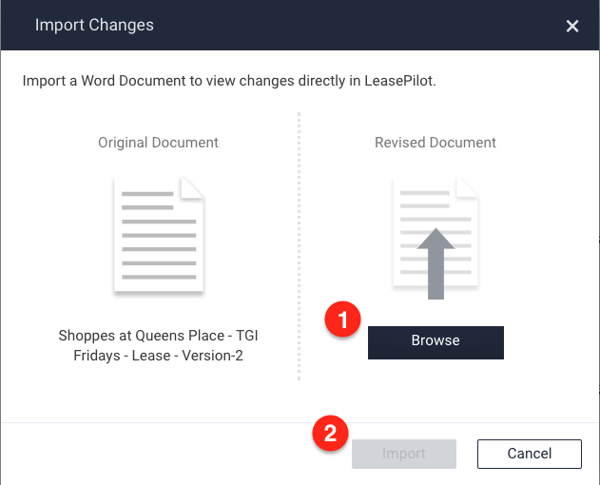Screen dimensions: 600x485
Task: Click the folded corner of original document icon
Action: (193, 187)
